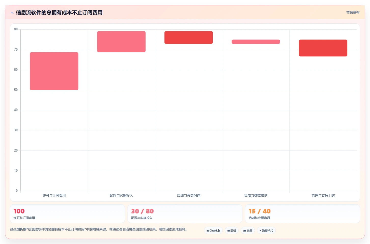Click the chart title 信息流软件的总拥有成本不止订阅费用
370x244 pixels.
[x=59, y=12]
